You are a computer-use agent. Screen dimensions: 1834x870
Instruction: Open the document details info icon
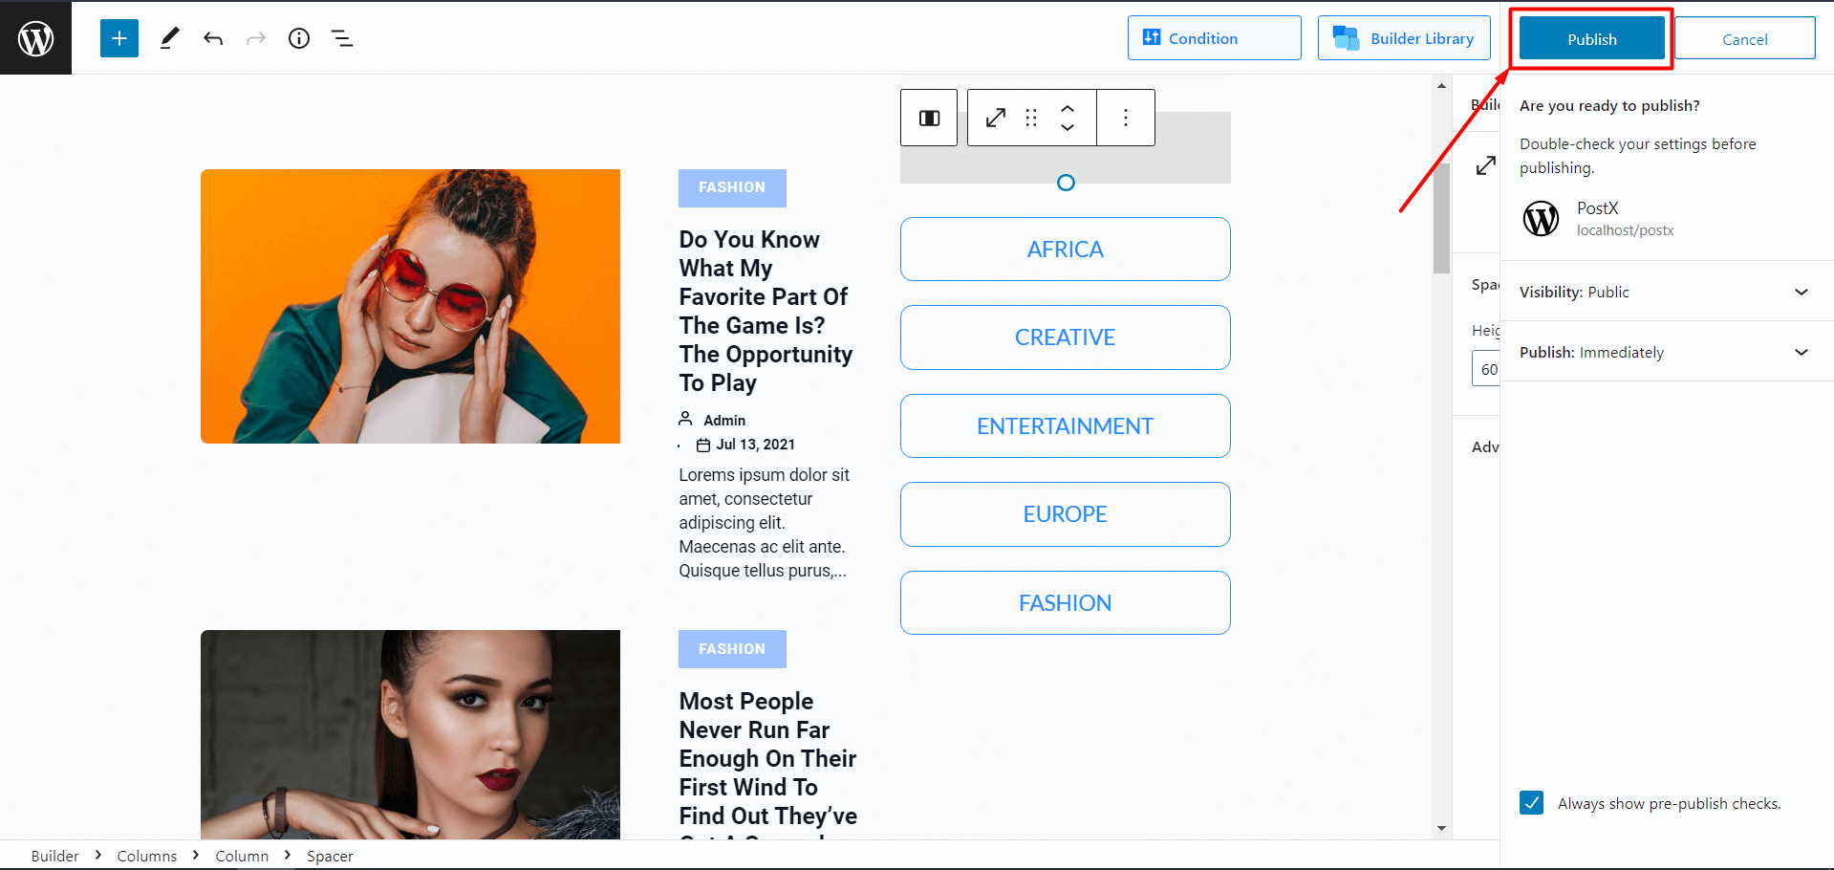(299, 38)
